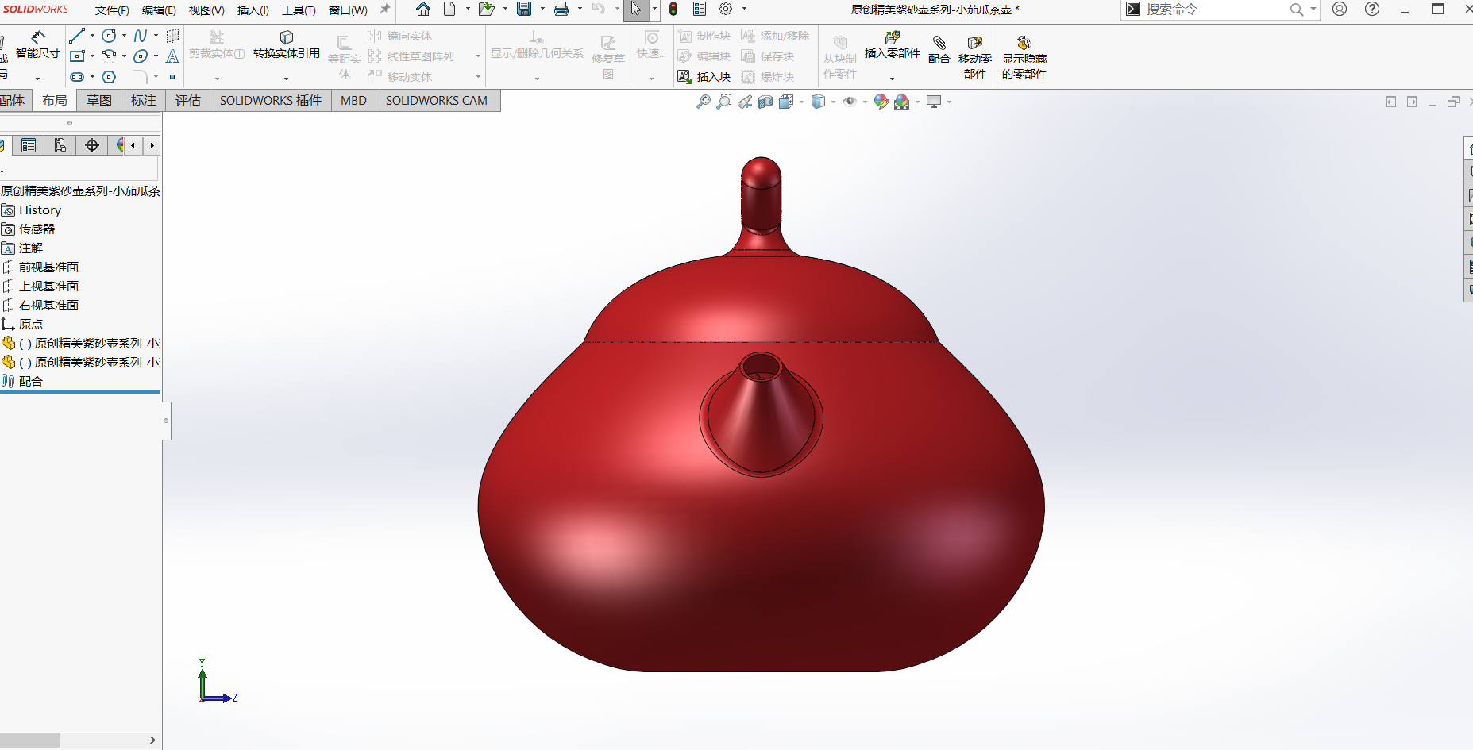Open Options gear icon
The width and height of the screenshot is (1473, 750).
coord(726,10)
